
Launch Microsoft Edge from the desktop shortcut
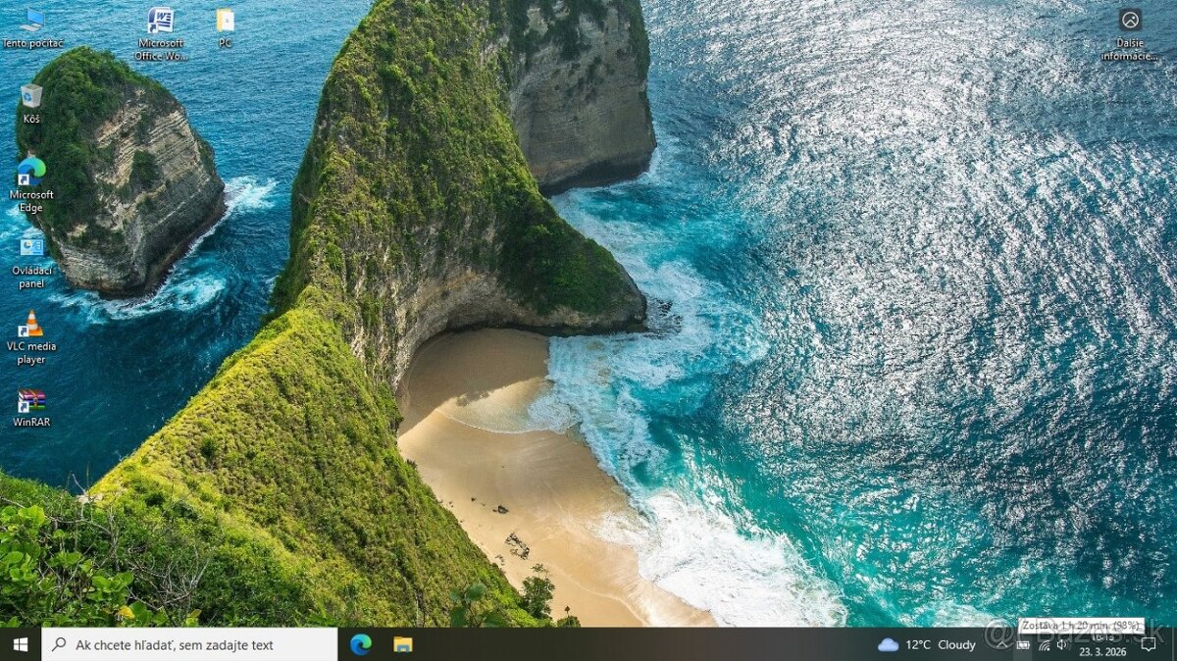[x=30, y=172]
